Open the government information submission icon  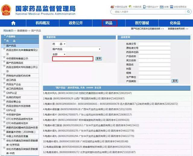click(x=172, y=7)
